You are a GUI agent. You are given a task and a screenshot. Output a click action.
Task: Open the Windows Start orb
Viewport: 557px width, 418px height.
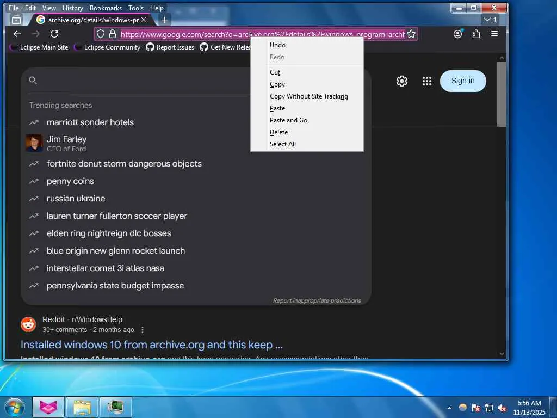coord(15,407)
